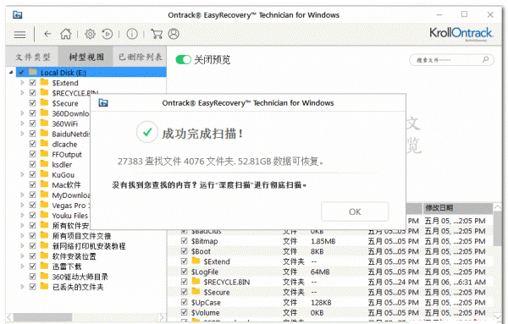This screenshot has width=508, height=324.
Task: Click the search magnifier icon
Action: pyautogui.click(x=485, y=59)
